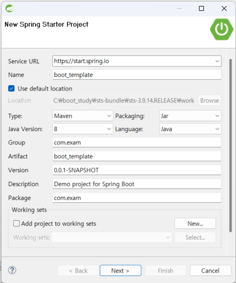236x283 pixels.
Task: Cancel the new project wizard
Action: click(210, 271)
